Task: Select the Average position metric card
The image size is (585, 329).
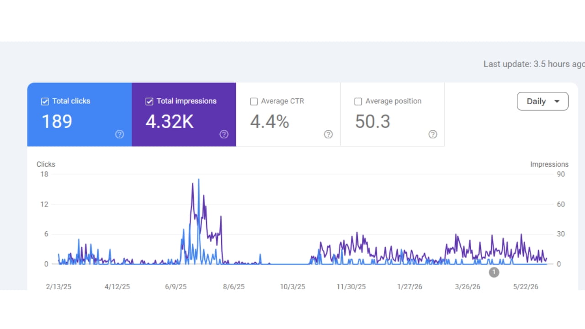Action: [x=393, y=115]
